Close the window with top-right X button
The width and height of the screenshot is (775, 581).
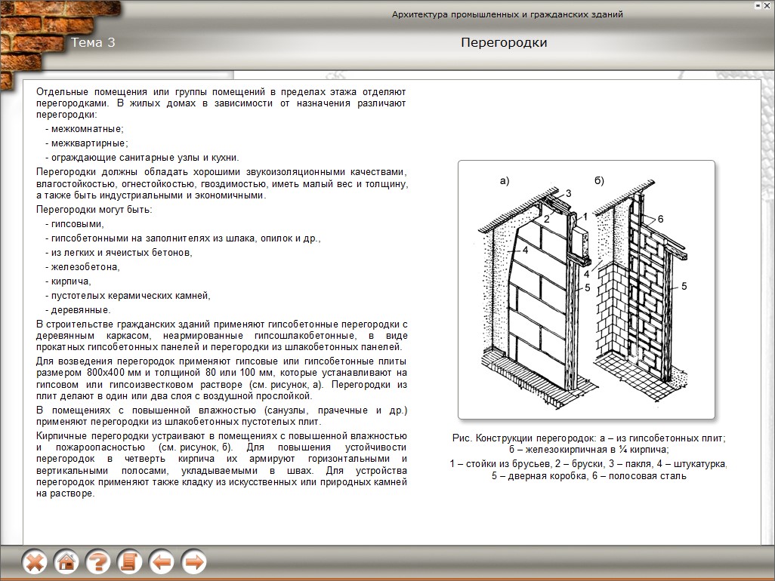click(x=767, y=5)
